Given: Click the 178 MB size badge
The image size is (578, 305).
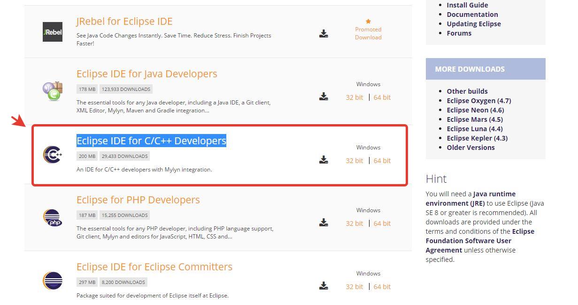Looking at the screenshot, I should pyautogui.click(x=87, y=89).
